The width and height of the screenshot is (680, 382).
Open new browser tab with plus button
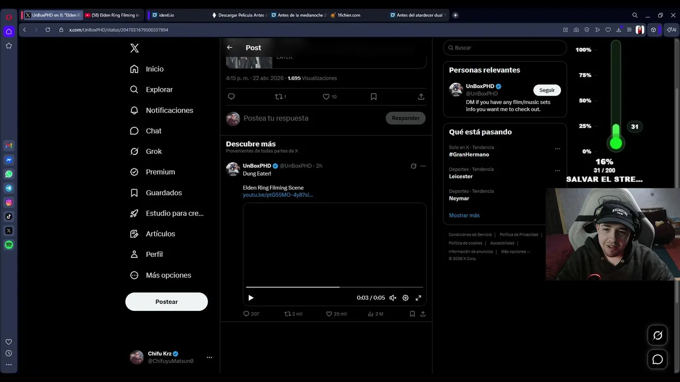(455, 15)
